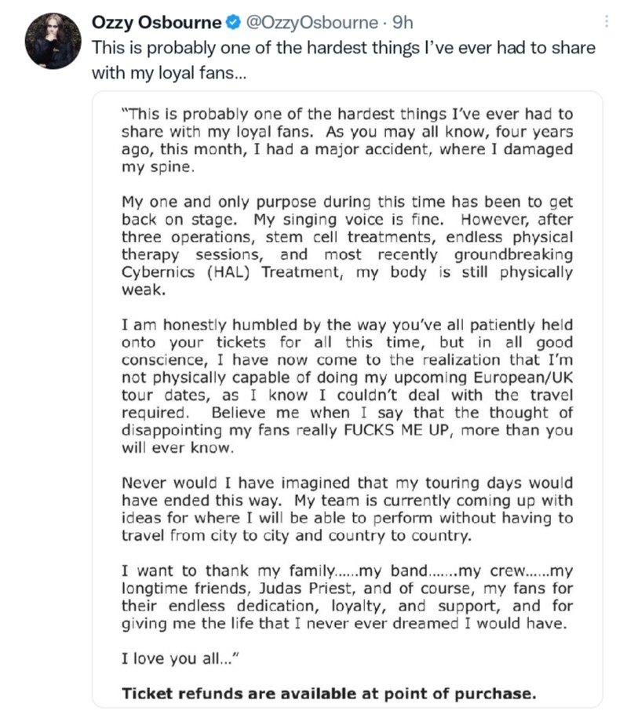Click the Ozzy Osbourne display name

tap(156, 22)
